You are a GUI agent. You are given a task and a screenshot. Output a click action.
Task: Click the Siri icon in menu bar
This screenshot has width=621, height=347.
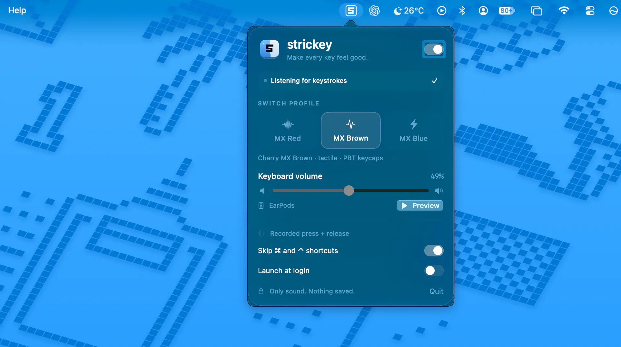point(613,11)
